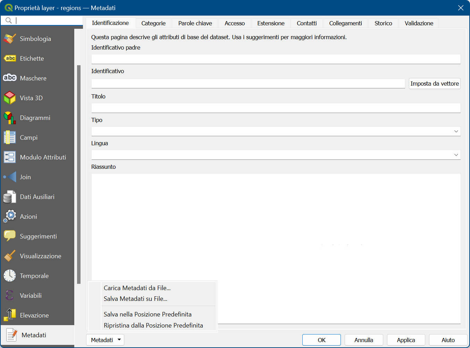Switch to the Categorie tab

[153, 23]
